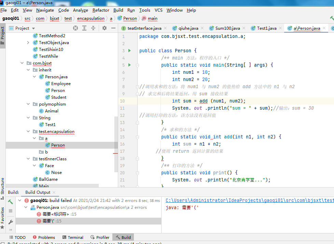Viewport: 334px width, 244px height.
Task: Click the wrench icon in Build panel
Action: tap(11, 222)
